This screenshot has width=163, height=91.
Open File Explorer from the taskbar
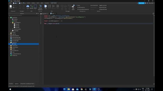click(x=69, y=89)
